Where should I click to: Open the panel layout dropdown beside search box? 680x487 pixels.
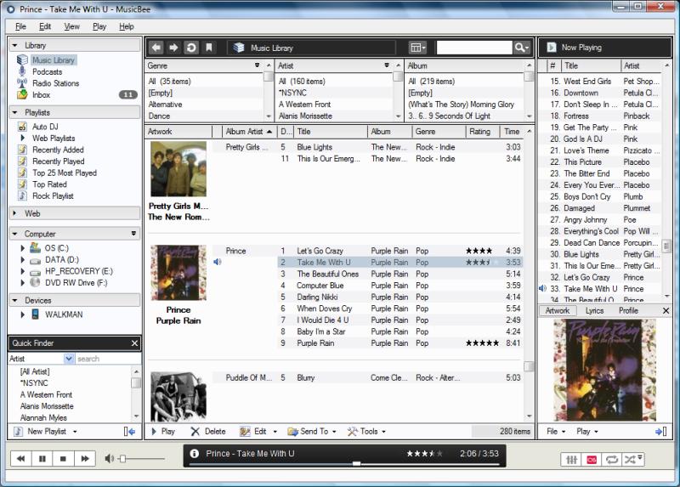pos(417,48)
